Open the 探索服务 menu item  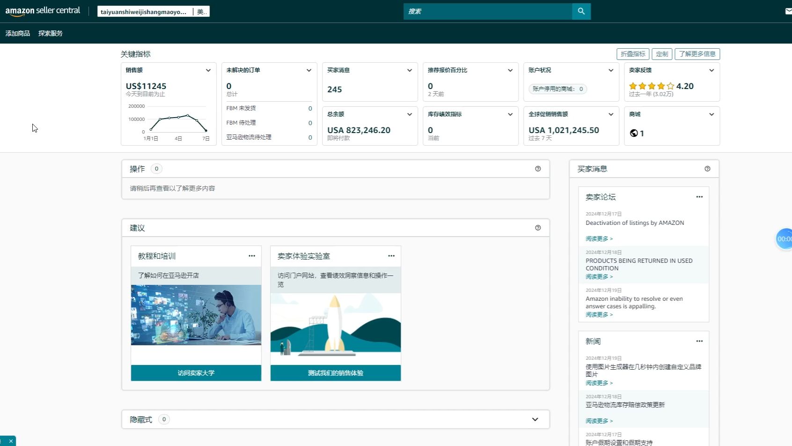pos(51,33)
